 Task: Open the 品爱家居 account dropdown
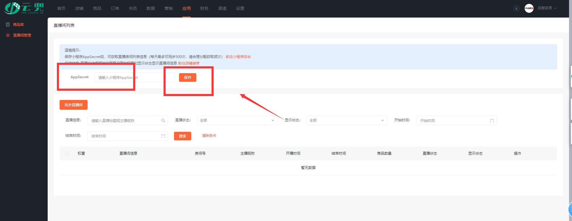[547, 8]
